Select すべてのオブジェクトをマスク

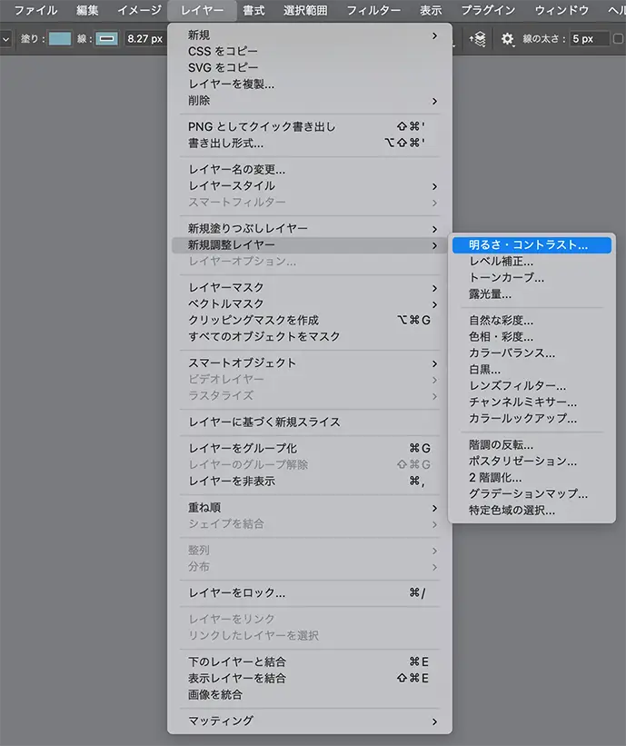(x=310, y=336)
